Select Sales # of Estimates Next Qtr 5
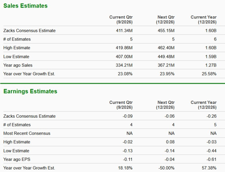 click(x=173, y=39)
